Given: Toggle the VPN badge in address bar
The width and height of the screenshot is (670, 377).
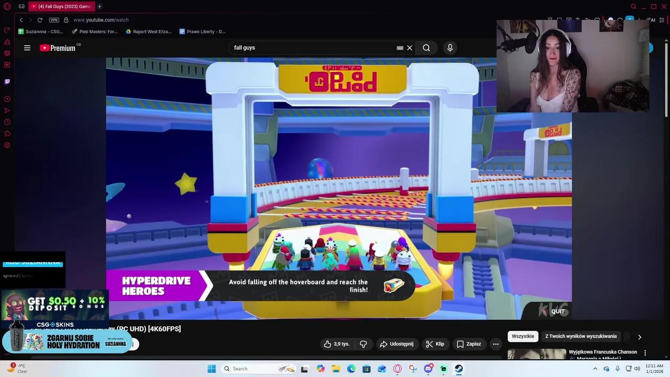Looking at the screenshot, I should coord(54,20).
